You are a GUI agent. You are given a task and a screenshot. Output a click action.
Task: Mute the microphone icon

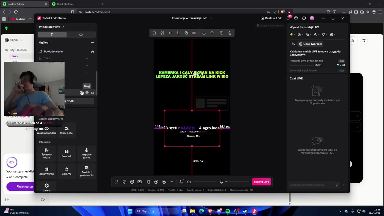[x=221, y=182]
